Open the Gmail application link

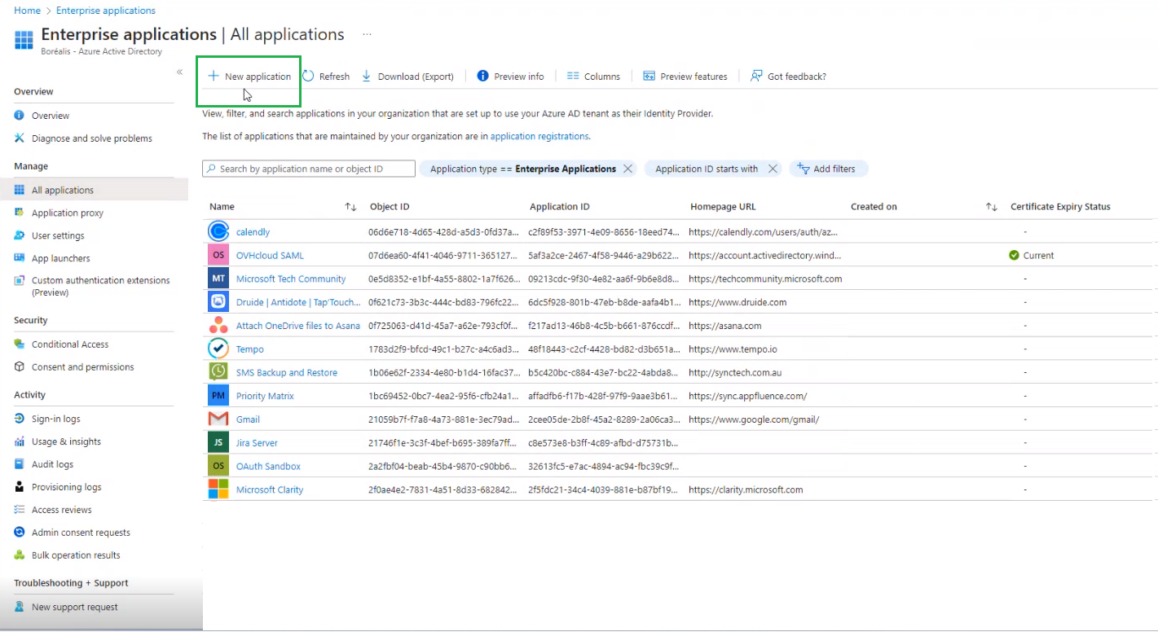pyautogui.click(x=248, y=419)
